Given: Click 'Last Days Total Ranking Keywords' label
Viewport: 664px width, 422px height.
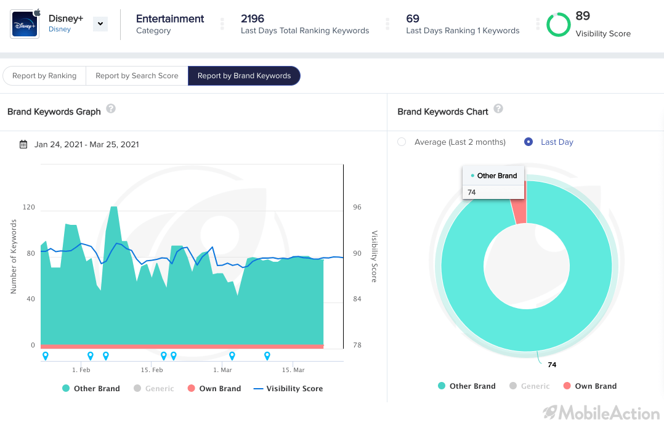Looking at the screenshot, I should [305, 31].
